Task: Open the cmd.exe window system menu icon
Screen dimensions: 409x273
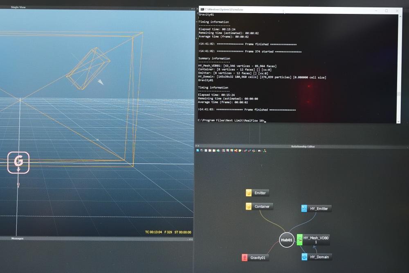Action: click(x=202, y=9)
